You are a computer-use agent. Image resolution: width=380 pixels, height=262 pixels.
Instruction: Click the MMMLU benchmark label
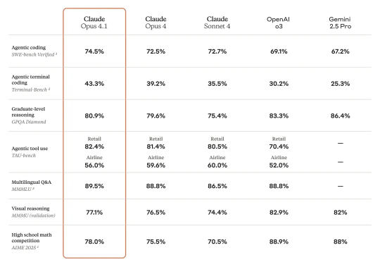pos(23,189)
